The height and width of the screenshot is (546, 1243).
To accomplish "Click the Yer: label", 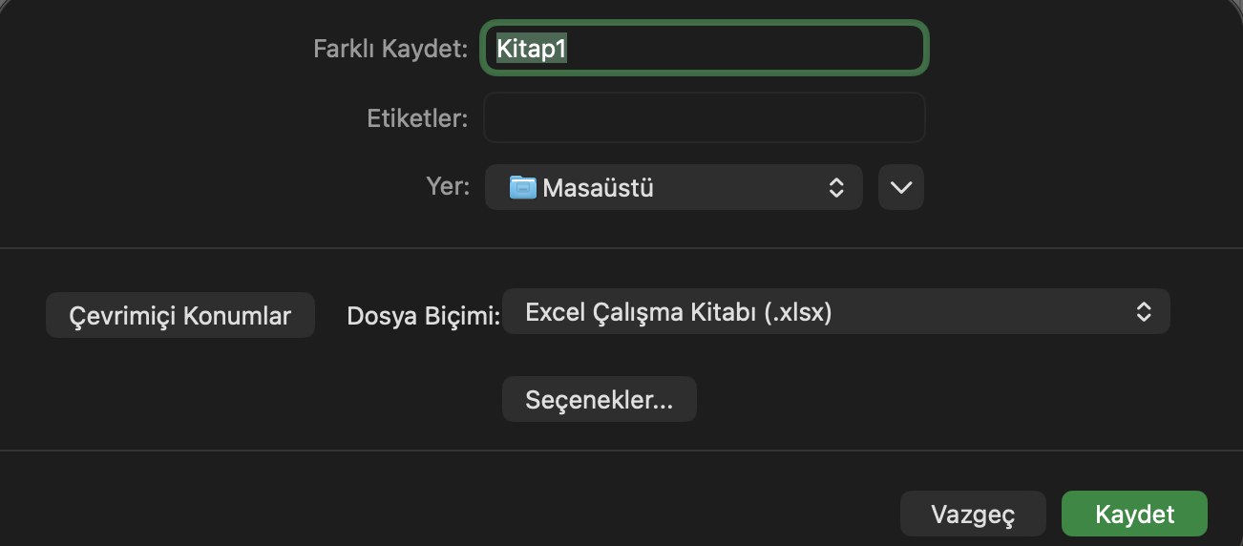I will 448,186.
